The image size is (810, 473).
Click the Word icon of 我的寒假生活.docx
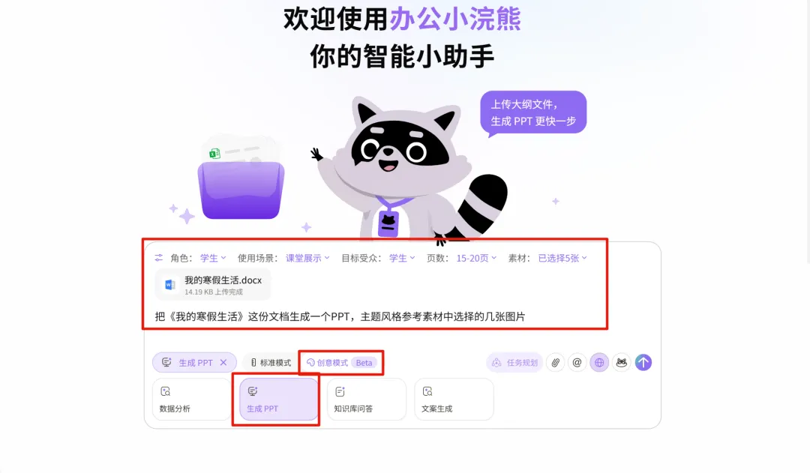169,285
